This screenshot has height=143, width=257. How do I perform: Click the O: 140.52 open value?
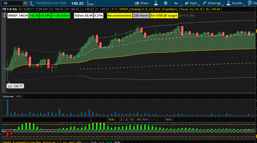coord(57,9)
